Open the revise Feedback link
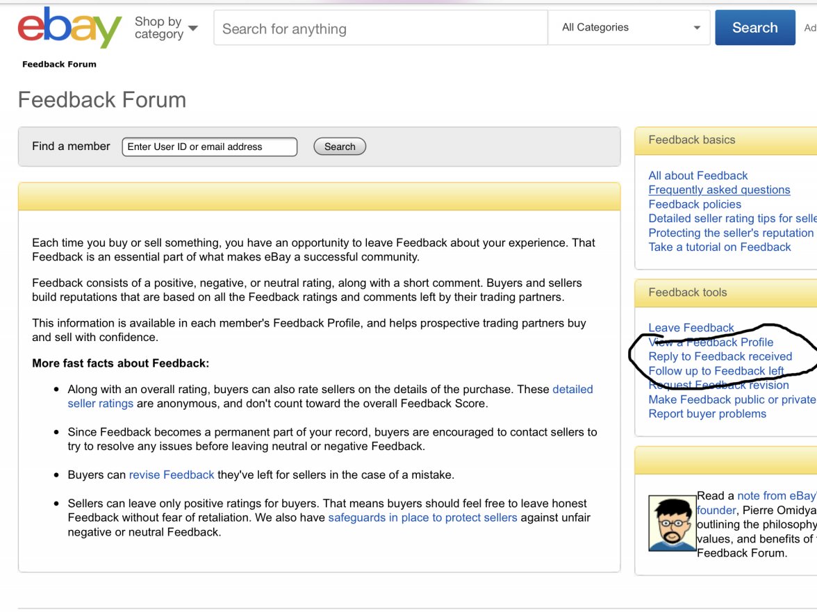 (x=172, y=475)
